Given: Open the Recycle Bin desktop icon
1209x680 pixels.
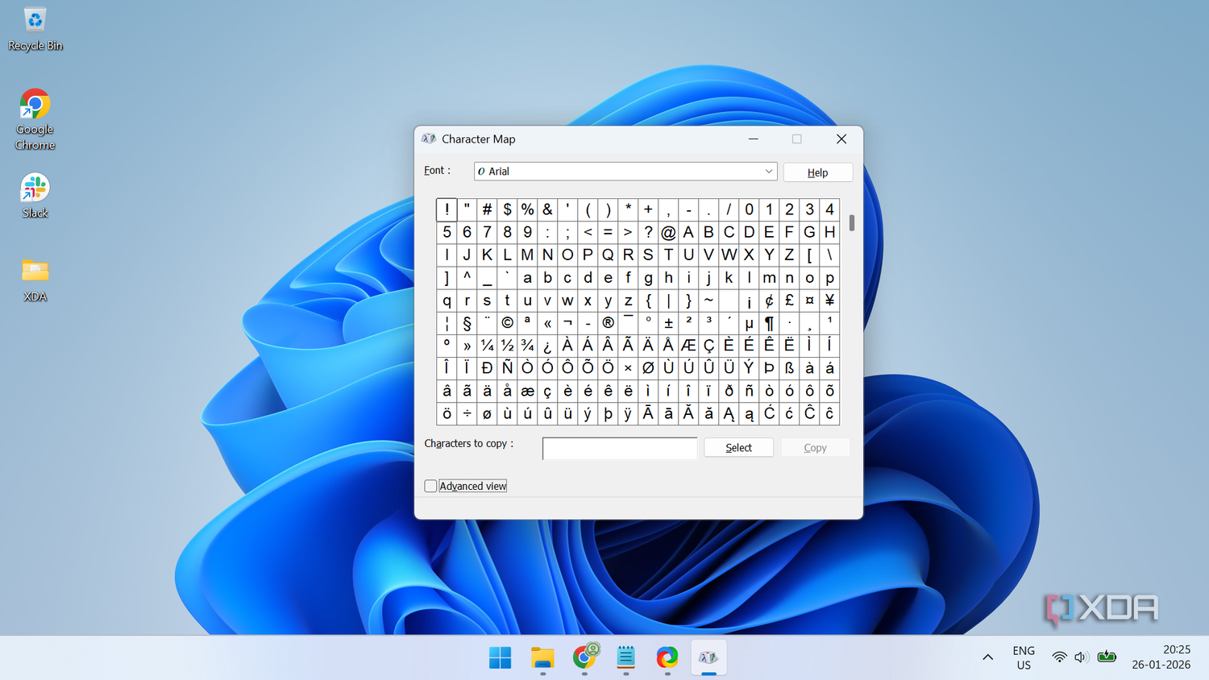Looking at the screenshot, I should [35, 29].
